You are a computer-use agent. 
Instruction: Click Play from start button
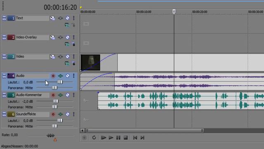click(104, 138)
